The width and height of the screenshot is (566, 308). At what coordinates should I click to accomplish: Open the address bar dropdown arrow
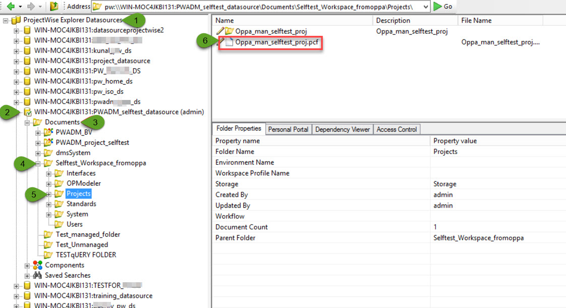(x=425, y=7)
